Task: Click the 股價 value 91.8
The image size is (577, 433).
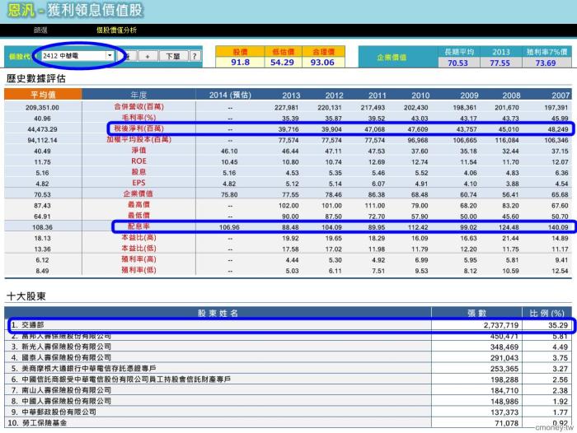Action: (x=241, y=62)
